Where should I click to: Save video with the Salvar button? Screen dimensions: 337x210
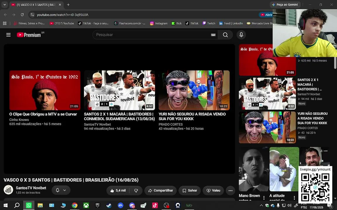click(190, 190)
